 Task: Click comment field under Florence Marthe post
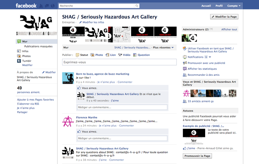(122, 138)
